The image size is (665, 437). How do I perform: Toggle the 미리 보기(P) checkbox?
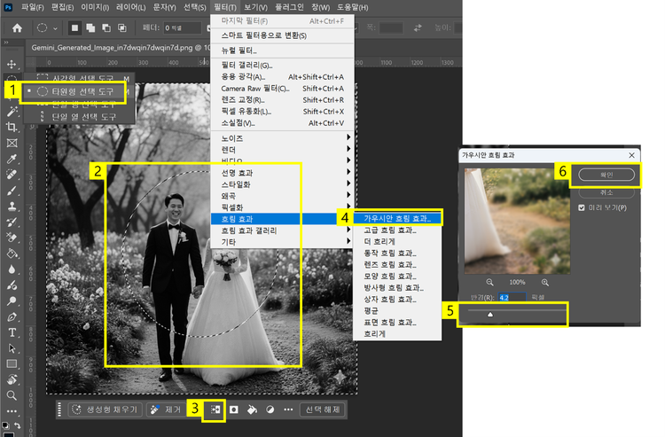(582, 207)
